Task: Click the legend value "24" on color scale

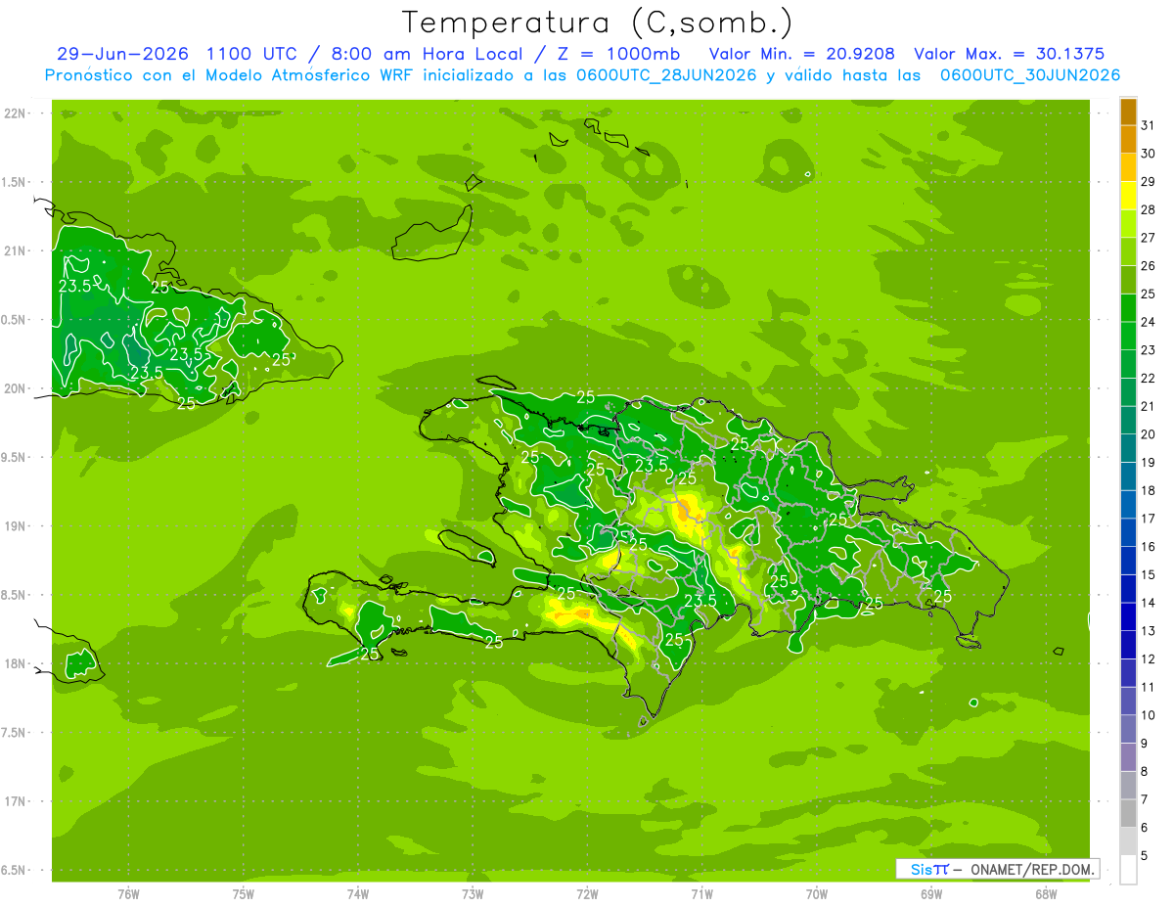Action: 1149,322
